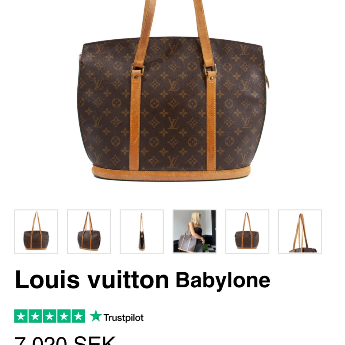Select the fifth bag thumbnail
345x345 pixels.
tap(247, 232)
